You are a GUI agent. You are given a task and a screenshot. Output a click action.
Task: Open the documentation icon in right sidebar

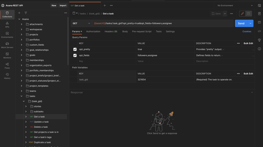259,14
